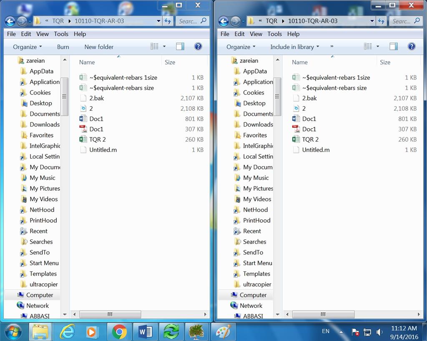Change view icon in right window toolbar
The height and width of the screenshot is (341, 427).
coord(368,47)
